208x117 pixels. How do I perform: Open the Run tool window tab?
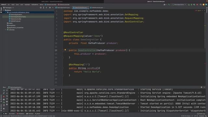click(5, 114)
